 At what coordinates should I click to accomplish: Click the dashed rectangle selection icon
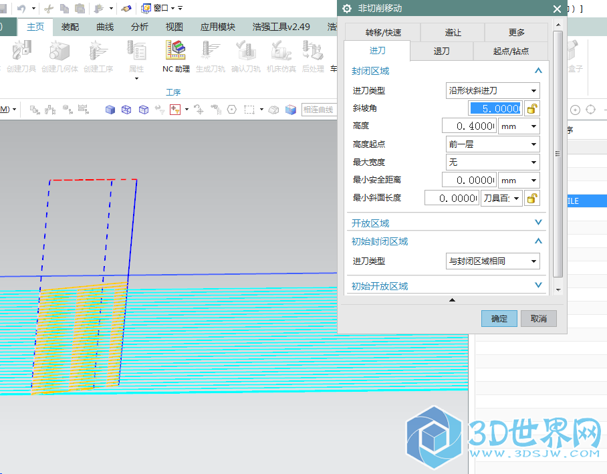point(249,110)
